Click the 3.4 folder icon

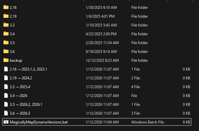[6, 34]
